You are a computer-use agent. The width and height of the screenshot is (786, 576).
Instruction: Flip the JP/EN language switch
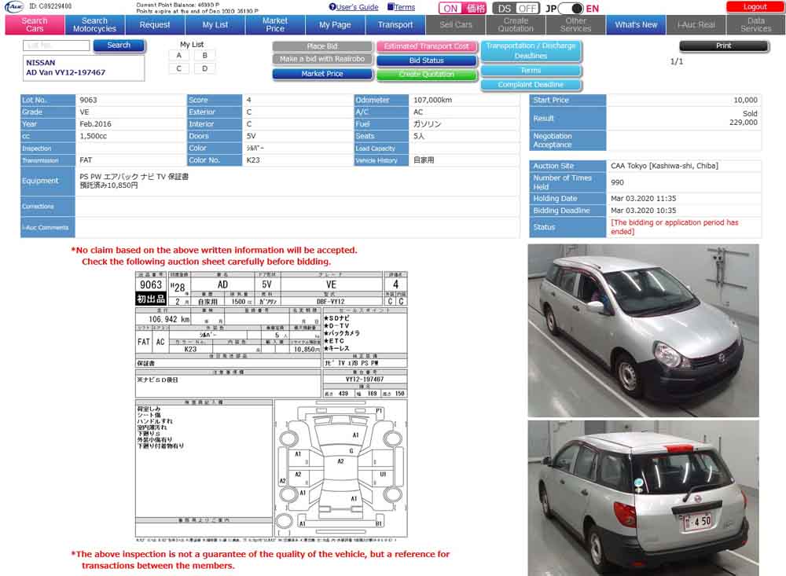click(571, 9)
